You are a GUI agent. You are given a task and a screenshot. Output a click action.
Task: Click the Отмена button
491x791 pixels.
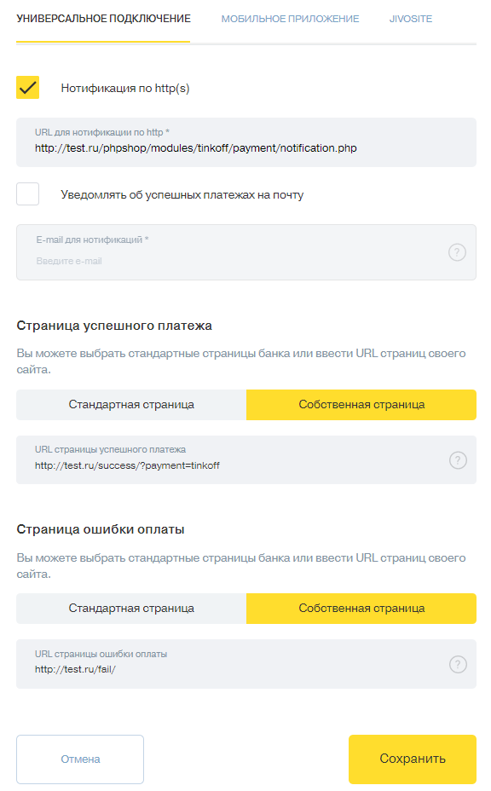pos(80,759)
